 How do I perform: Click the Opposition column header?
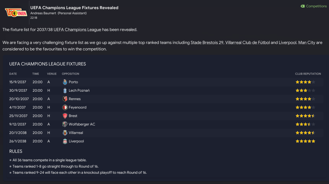point(70,74)
